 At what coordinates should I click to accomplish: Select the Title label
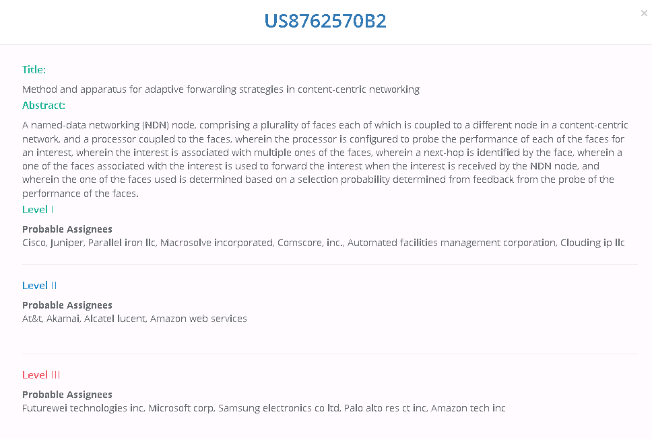coord(34,69)
